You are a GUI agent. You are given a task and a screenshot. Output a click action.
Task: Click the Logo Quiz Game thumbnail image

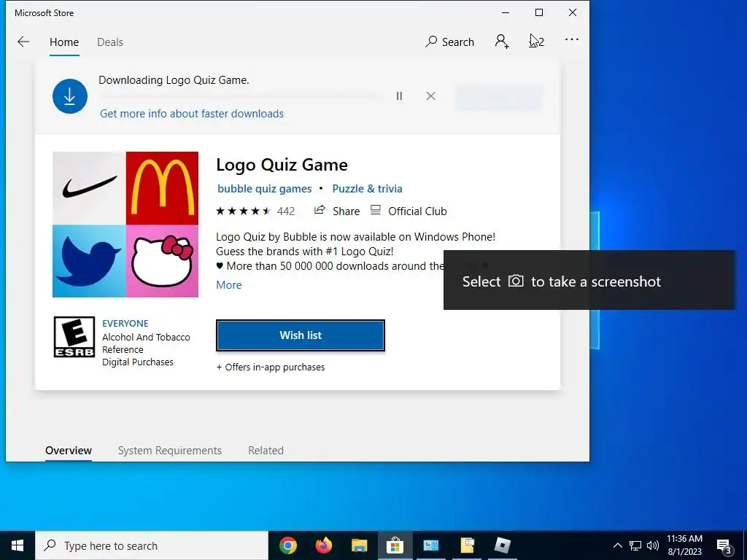[x=125, y=225]
